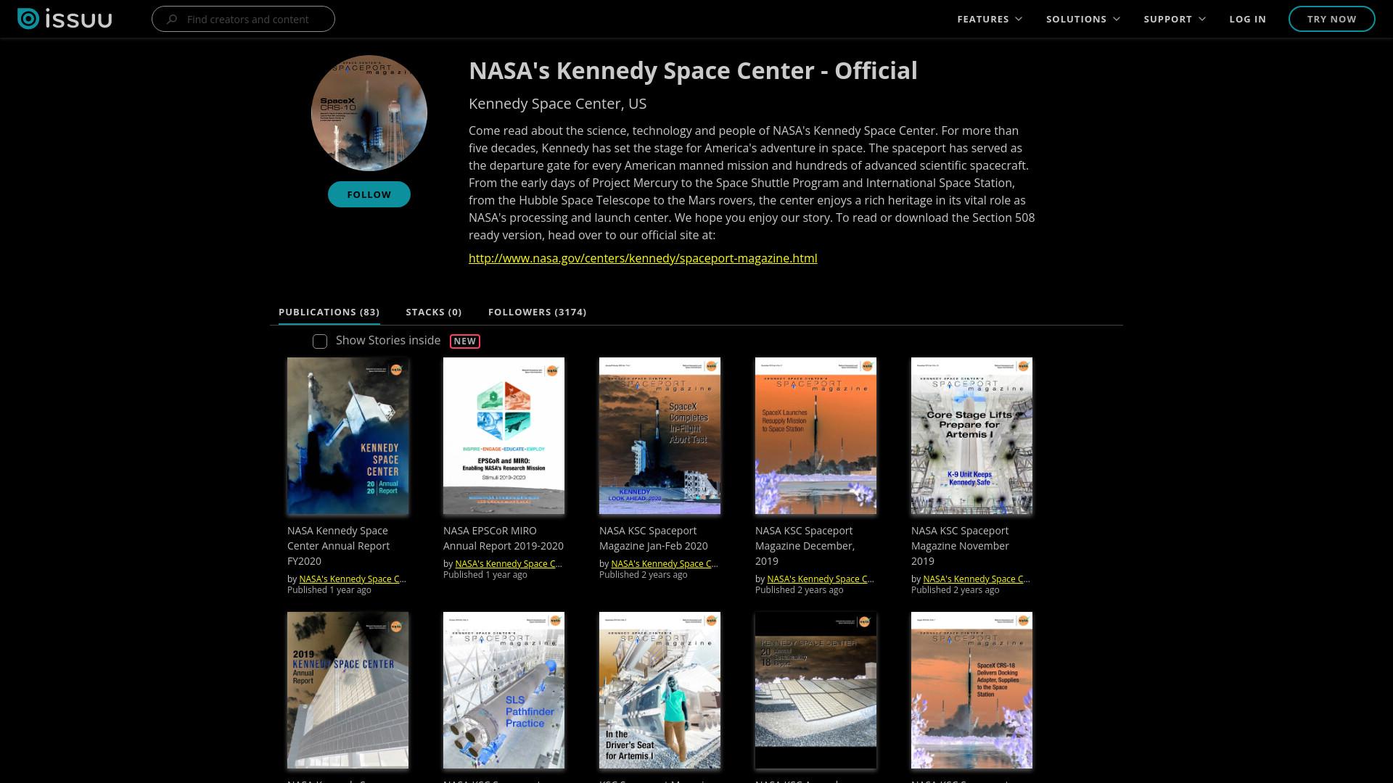Open the EPSCoR and MIRO report cover
Screen dimensions: 1393x783
504,436
